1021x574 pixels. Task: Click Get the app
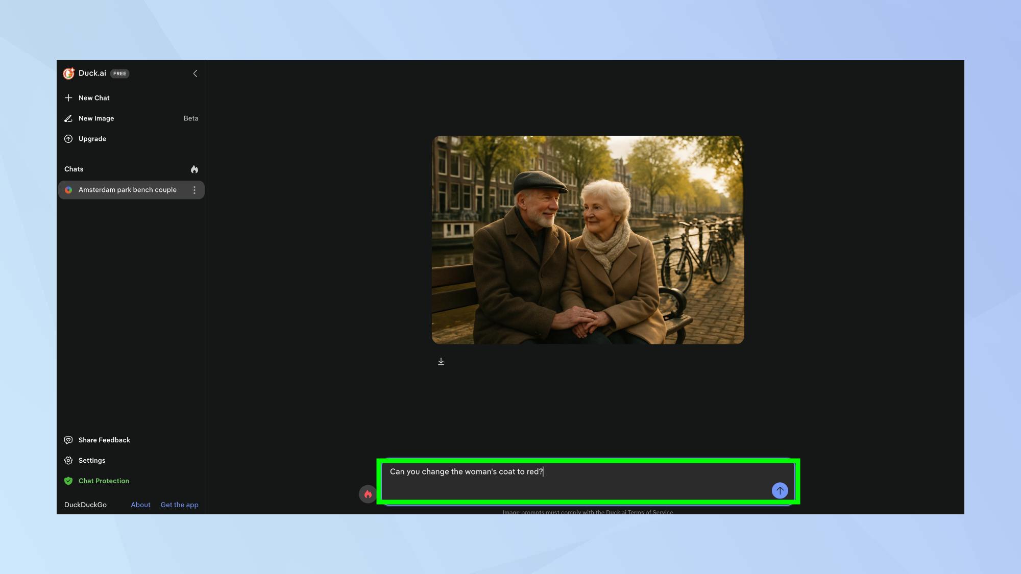pos(179,505)
